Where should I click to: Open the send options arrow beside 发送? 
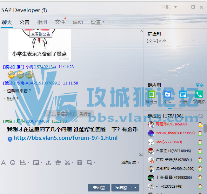coord(135,188)
